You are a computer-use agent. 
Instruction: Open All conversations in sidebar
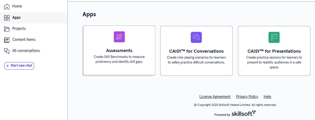[x=26, y=51]
